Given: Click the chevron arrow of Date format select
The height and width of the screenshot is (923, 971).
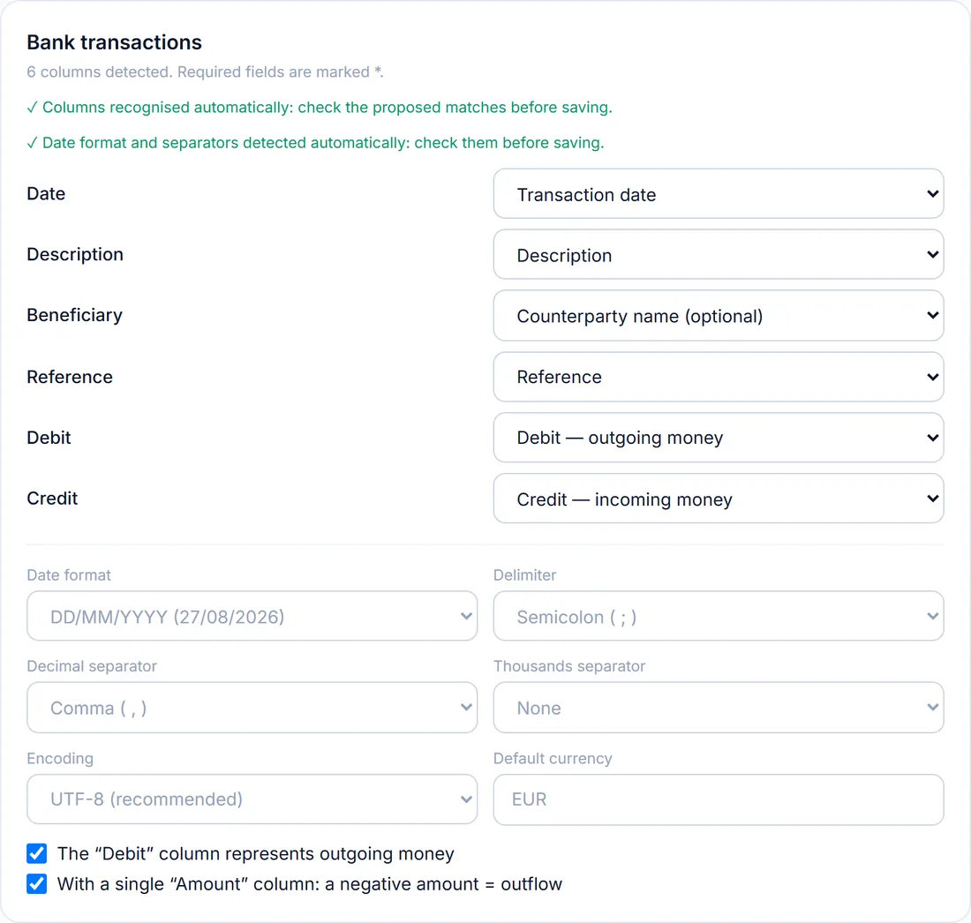Looking at the screenshot, I should (x=466, y=616).
